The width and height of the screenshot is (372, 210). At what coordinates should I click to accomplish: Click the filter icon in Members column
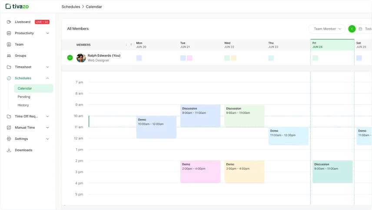click(x=131, y=45)
